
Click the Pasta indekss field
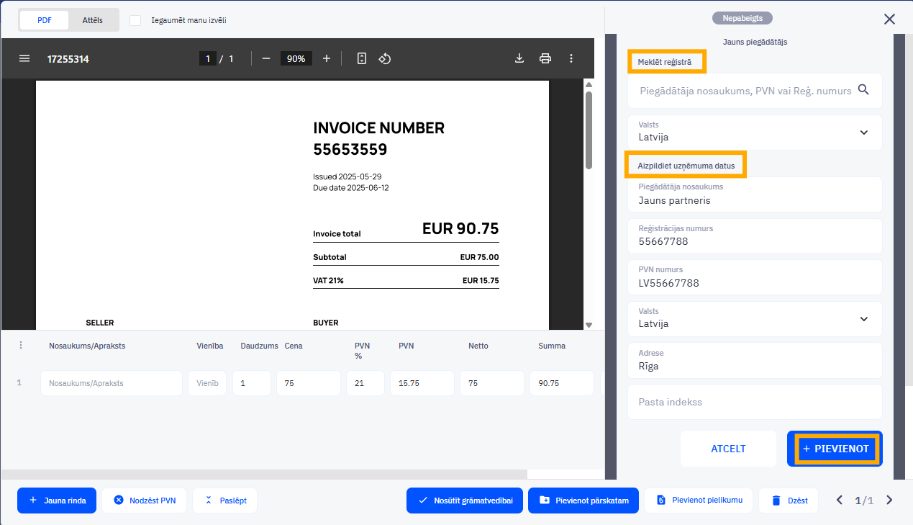(x=755, y=402)
